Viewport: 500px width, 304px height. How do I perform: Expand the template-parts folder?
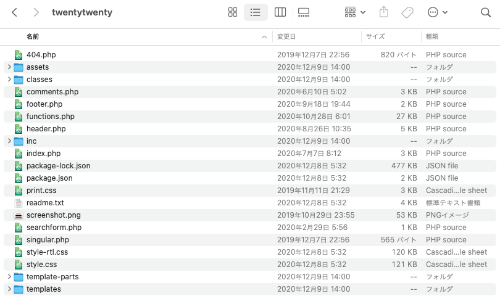9,277
